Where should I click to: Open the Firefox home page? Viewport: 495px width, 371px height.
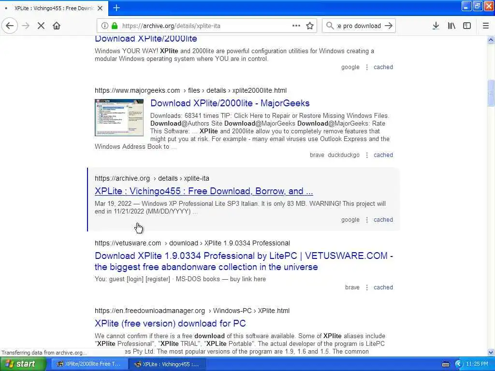click(57, 26)
